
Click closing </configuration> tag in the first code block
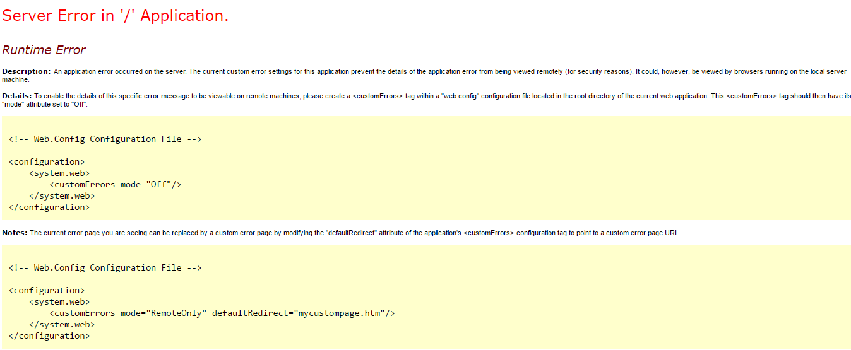(49, 207)
